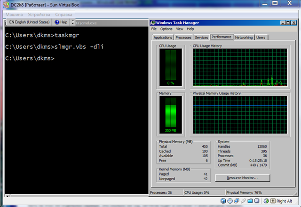This screenshot has width=301, height=207.
Task: Click the VirtualBox USB devices icon
Action: pos(243,201)
